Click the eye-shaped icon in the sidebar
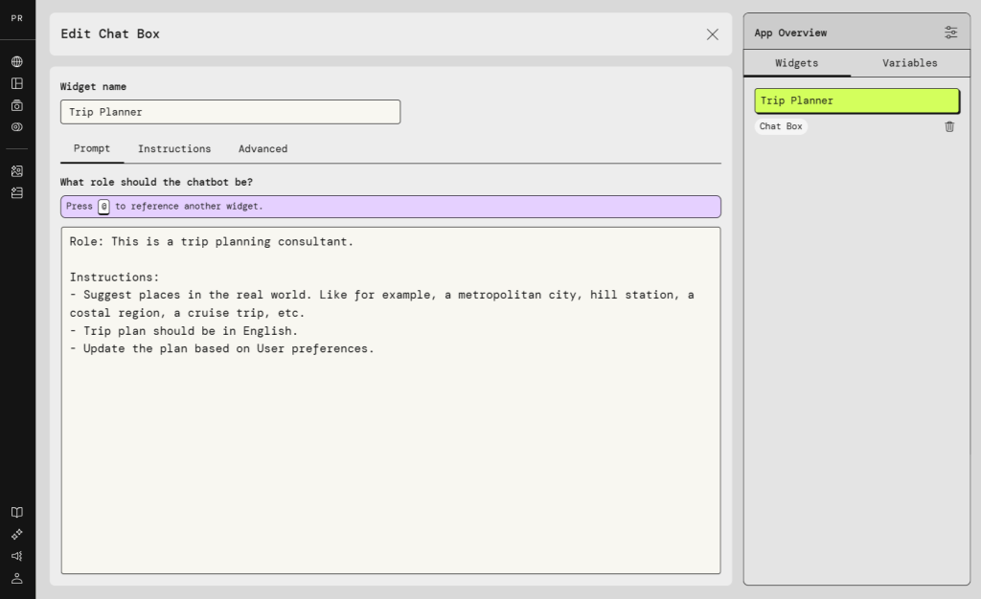 pyautogui.click(x=17, y=127)
